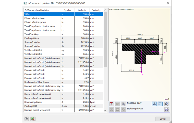Open help for this dialog
Viewport: 194px width, 123px height.
[x=26, y=119]
